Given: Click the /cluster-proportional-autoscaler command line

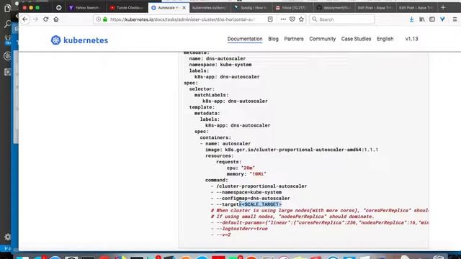Looking at the screenshot, I should pyautogui.click(x=259, y=186).
